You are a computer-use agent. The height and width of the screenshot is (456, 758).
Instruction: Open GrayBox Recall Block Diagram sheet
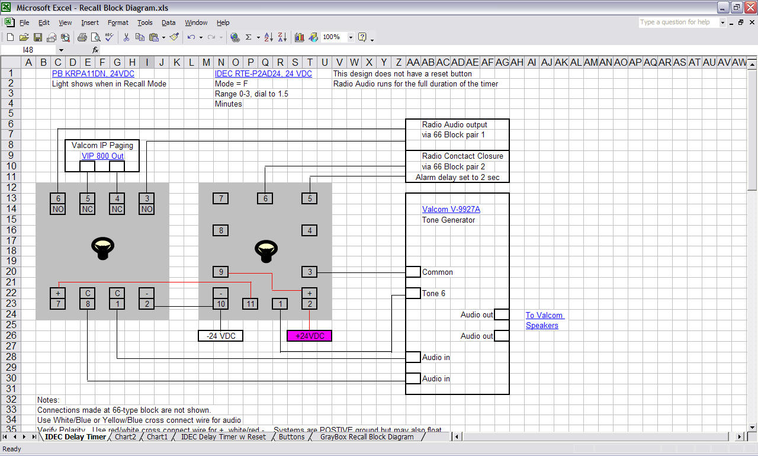(367, 437)
